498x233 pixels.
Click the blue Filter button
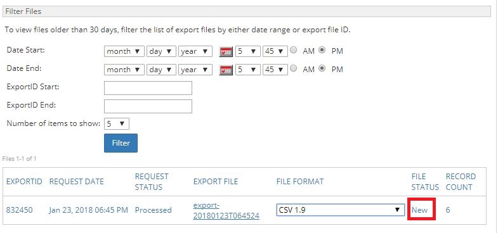click(121, 143)
